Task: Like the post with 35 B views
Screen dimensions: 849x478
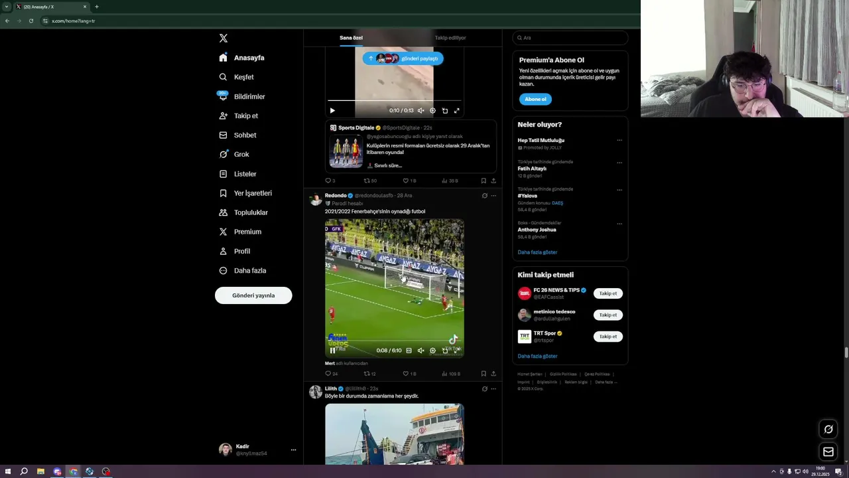Action: click(409, 181)
